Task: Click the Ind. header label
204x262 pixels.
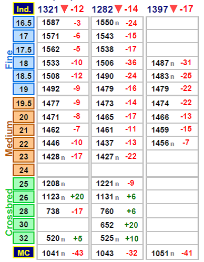Action: (24, 8)
